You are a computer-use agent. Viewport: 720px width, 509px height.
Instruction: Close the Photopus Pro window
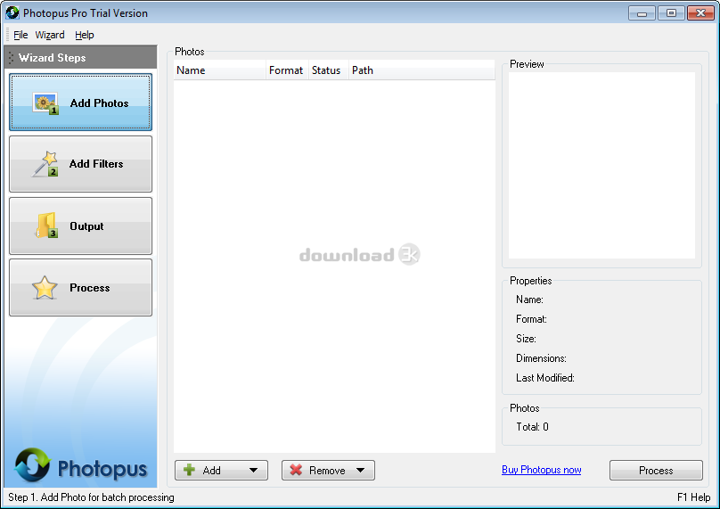coord(700,13)
